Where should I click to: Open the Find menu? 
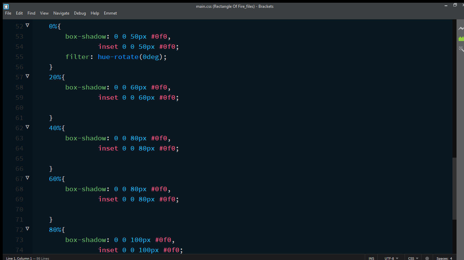[31, 13]
